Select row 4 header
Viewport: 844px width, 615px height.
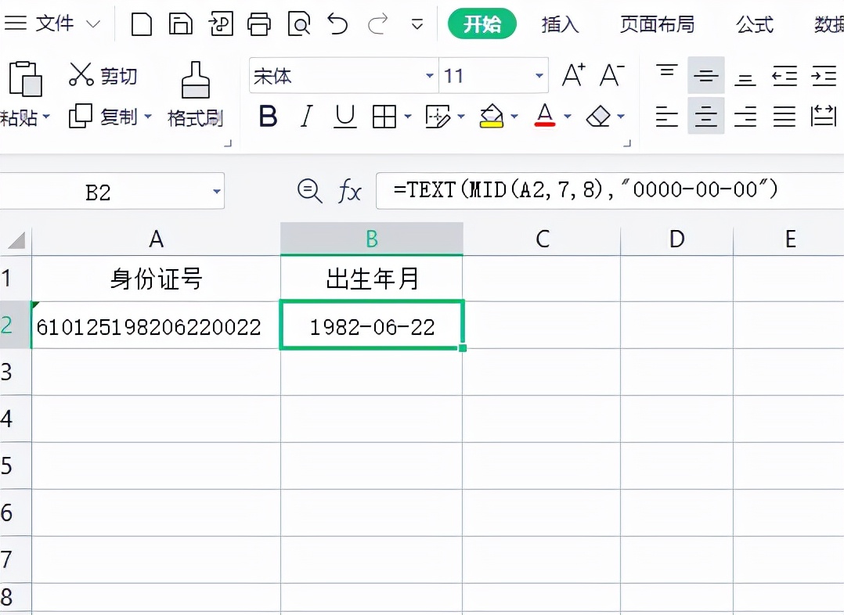[x=15, y=419]
